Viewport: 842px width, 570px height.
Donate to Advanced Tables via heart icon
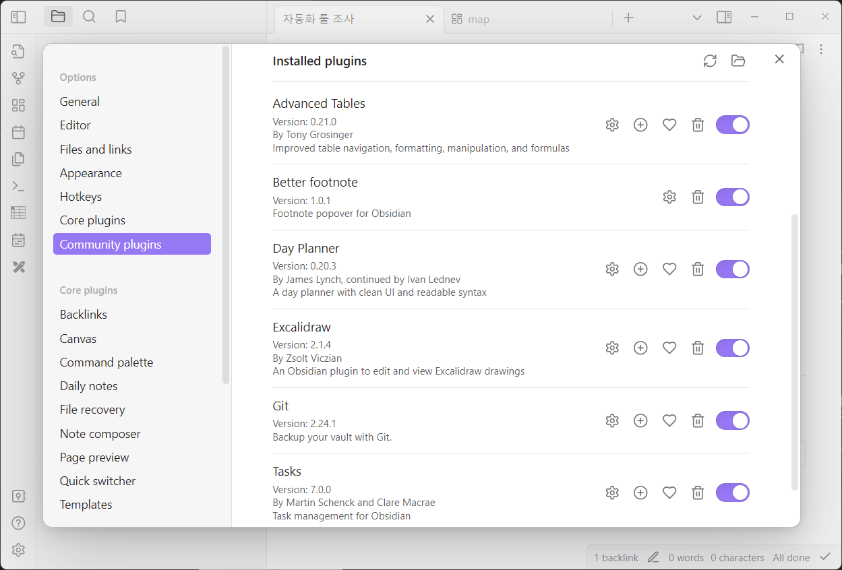[669, 125]
